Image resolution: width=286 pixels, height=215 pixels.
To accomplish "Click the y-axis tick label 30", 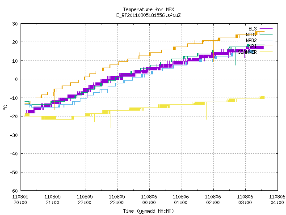I will coord(15,24).
